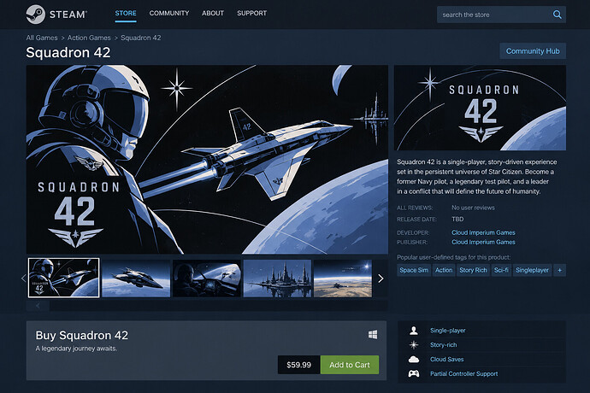Viewport: 590px width, 393px height.
Task: Click Add to Cart button
Action: coord(350,365)
